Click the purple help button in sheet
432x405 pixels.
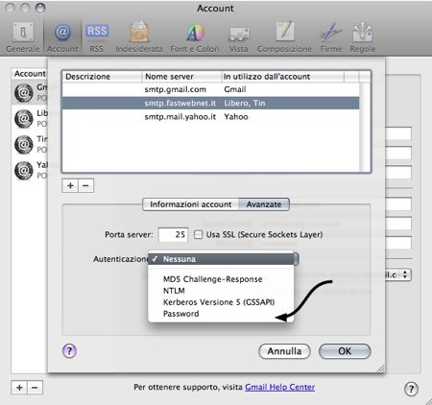[x=69, y=351]
